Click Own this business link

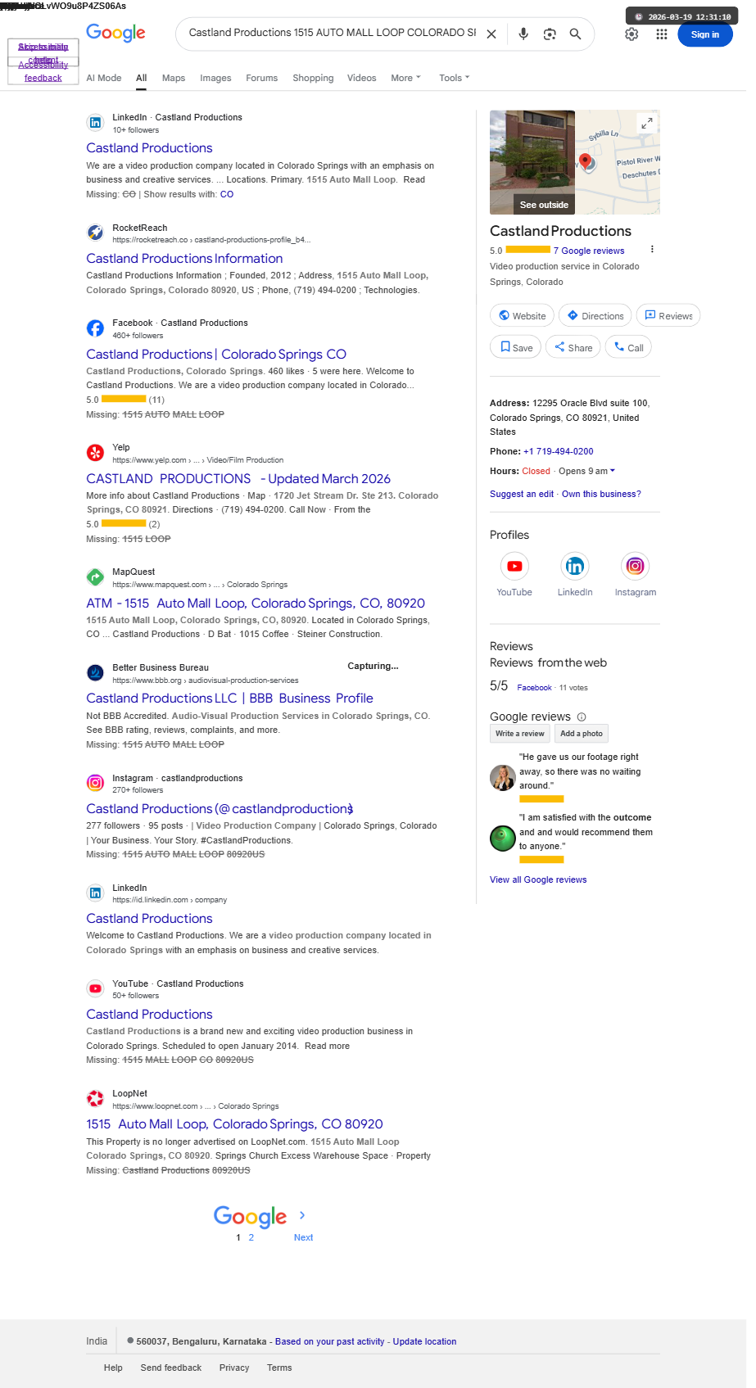(601, 494)
